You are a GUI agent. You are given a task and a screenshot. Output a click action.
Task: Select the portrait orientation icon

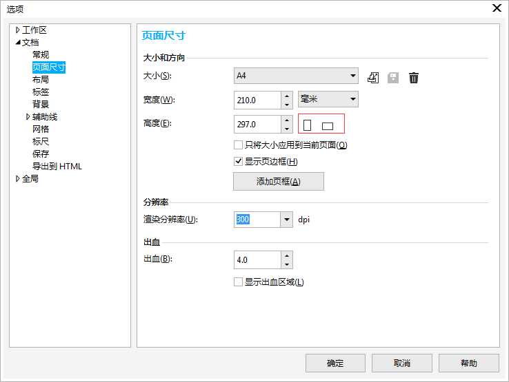tap(308, 125)
